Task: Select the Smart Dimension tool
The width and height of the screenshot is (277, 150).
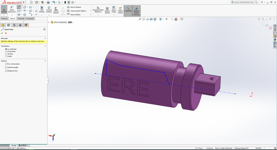Action: [12, 9]
